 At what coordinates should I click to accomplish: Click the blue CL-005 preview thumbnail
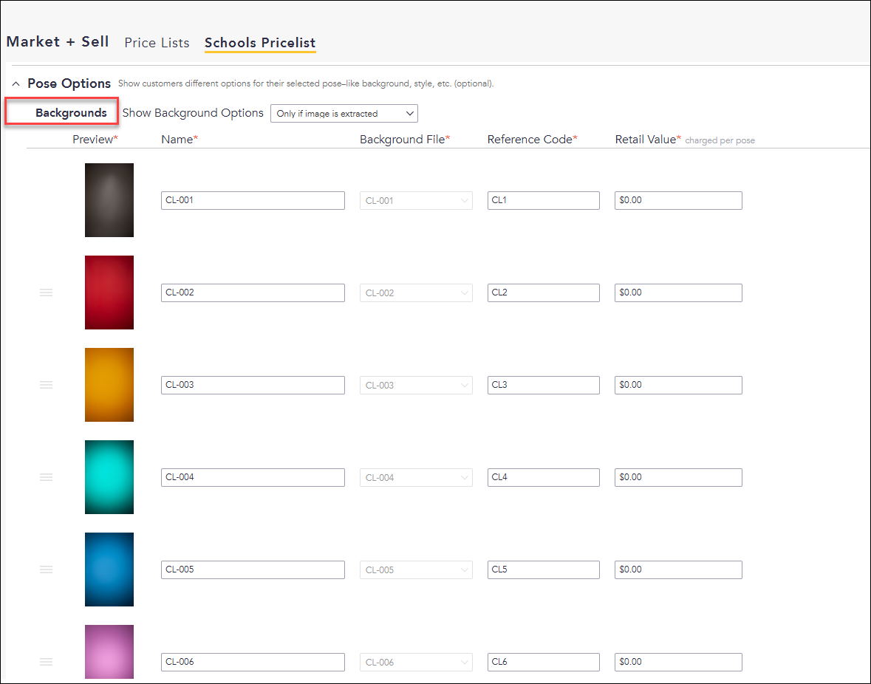[x=109, y=569]
